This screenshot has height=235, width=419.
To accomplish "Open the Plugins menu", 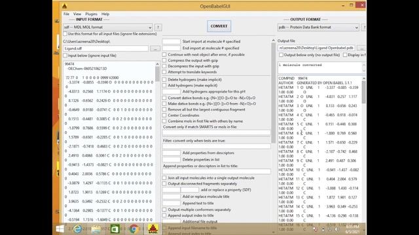I will pos(91,14).
